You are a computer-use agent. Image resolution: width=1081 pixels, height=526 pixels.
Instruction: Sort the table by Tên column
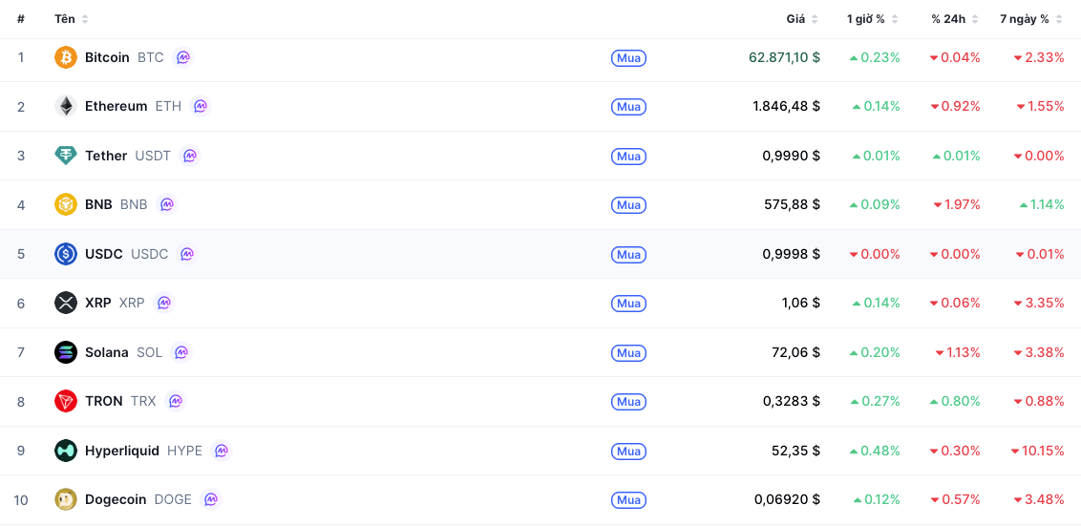(72, 19)
